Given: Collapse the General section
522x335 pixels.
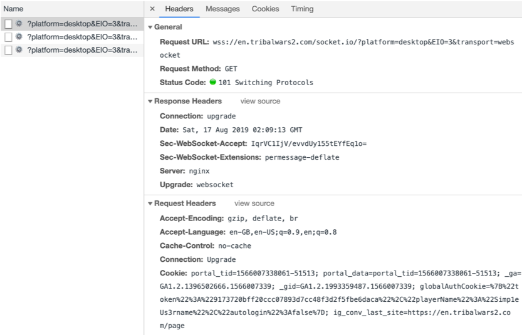Looking at the screenshot, I should coord(150,28).
